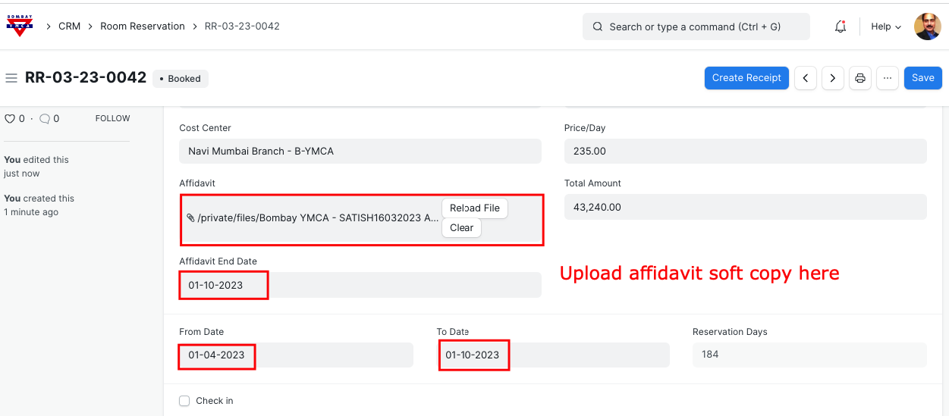949x416 pixels.
Task: Follow this document
Action: click(x=112, y=119)
